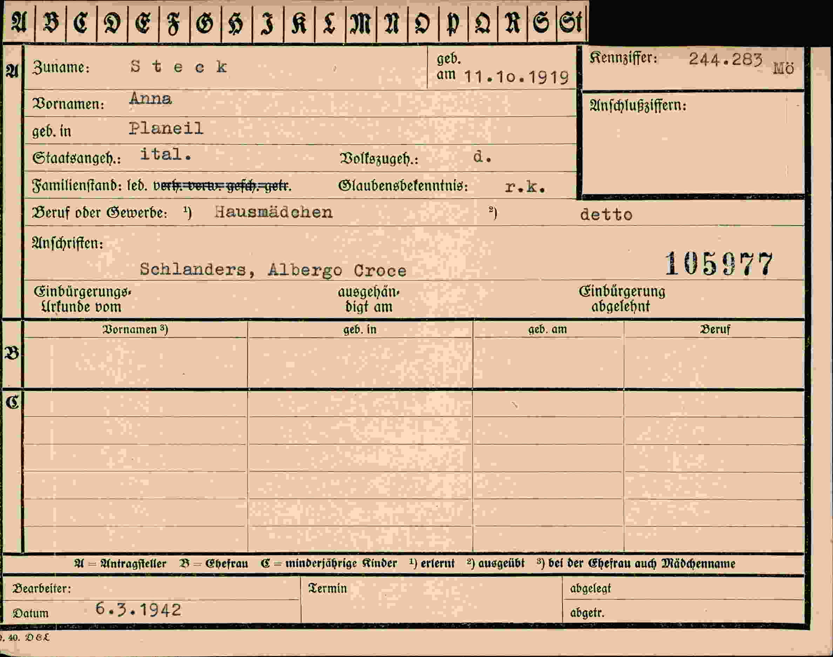Click the Kennziffer number '244.283'

click(726, 59)
